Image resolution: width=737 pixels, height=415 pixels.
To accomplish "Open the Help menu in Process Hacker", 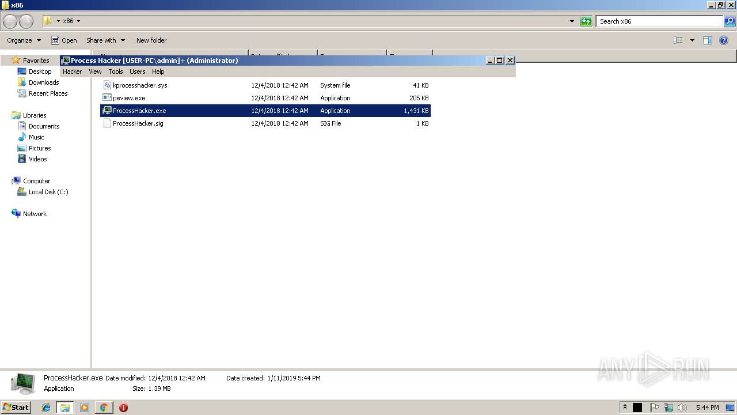I will 158,71.
